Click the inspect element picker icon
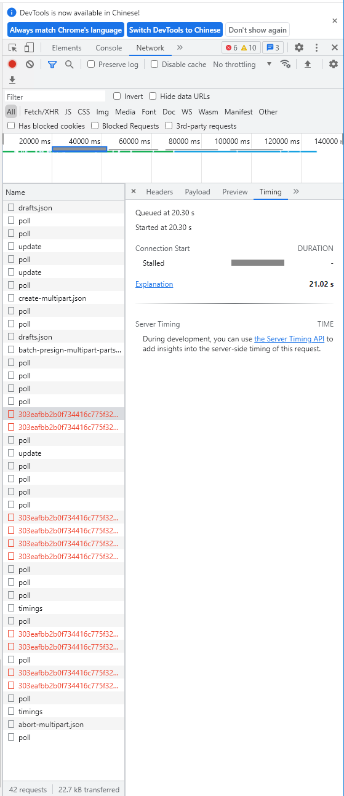 tap(12, 48)
